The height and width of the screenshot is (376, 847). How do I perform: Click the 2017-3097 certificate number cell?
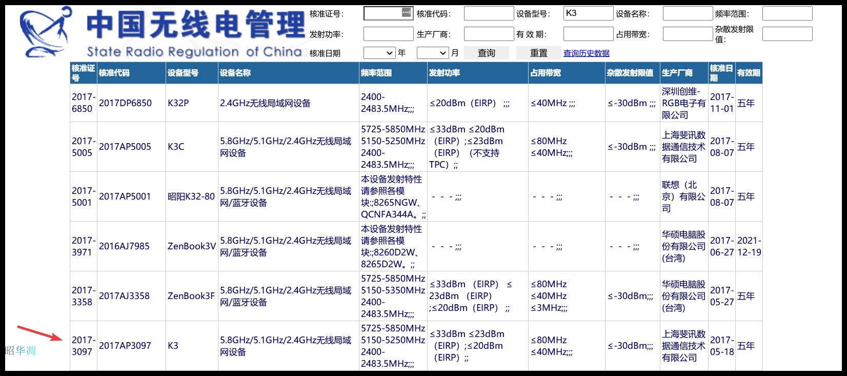pos(83,346)
